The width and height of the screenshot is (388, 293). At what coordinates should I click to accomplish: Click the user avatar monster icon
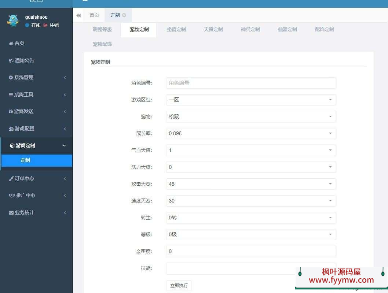pyautogui.click(x=12, y=21)
